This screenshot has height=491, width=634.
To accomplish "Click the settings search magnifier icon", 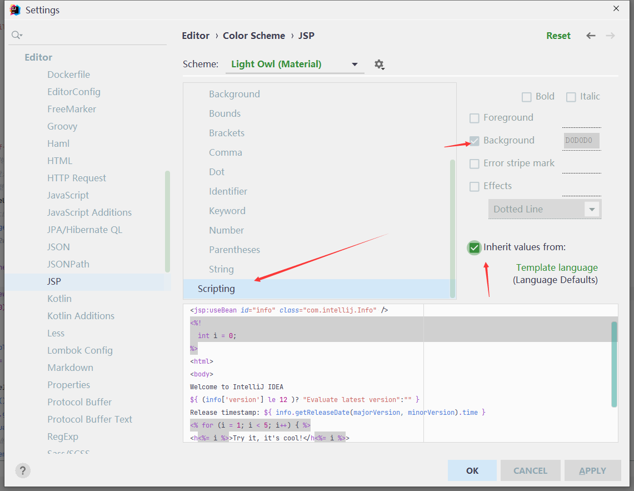I will [17, 35].
